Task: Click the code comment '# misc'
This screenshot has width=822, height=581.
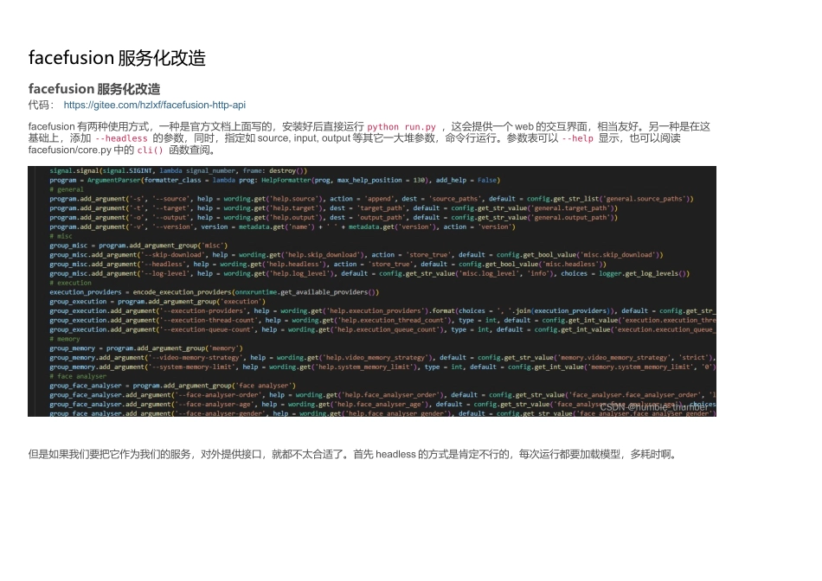Action: pos(61,236)
